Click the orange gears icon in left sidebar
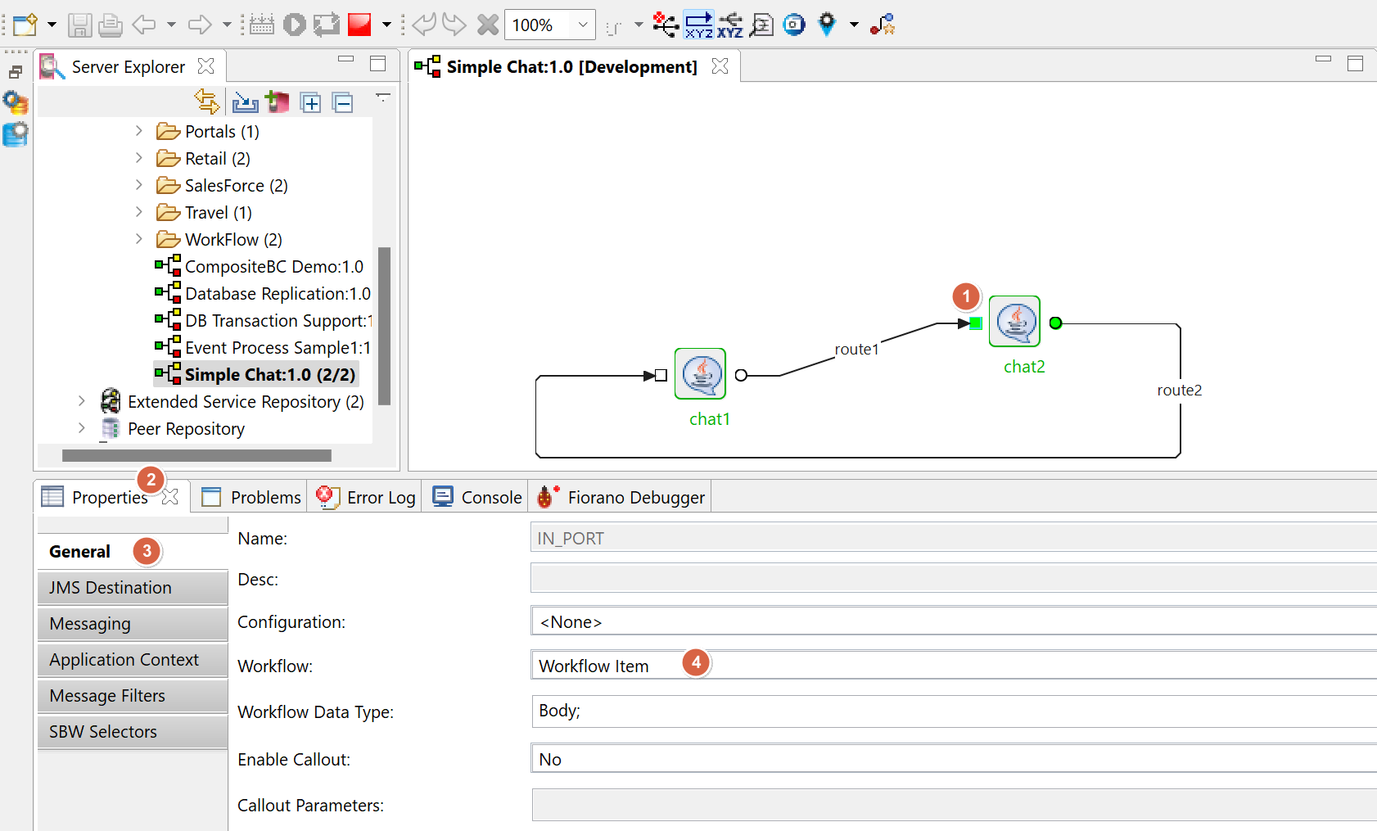The height and width of the screenshot is (831, 1377). point(16,102)
